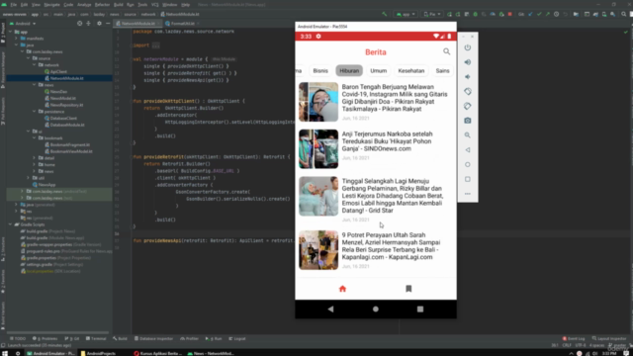This screenshot has width=633, height=356.
Task: Open the Baron Covid-19 news article thumbnail
Action: point(318,102)
